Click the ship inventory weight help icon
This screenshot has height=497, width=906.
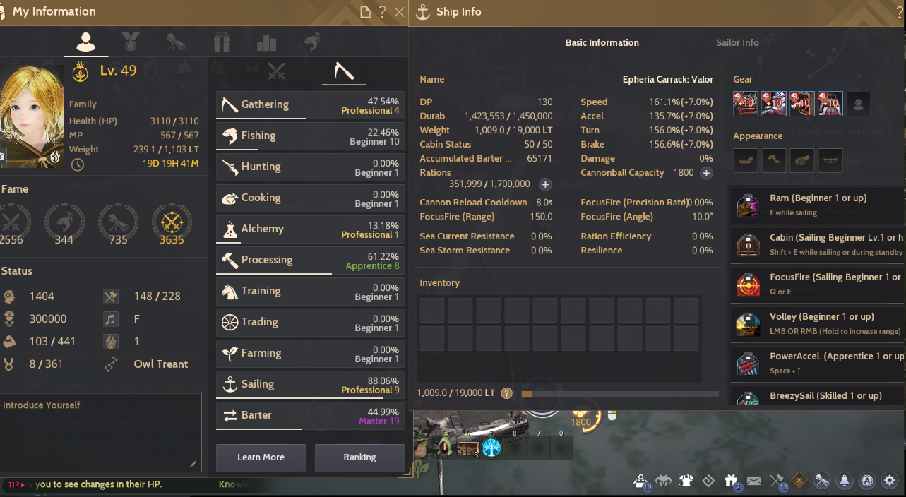point(506,393)
